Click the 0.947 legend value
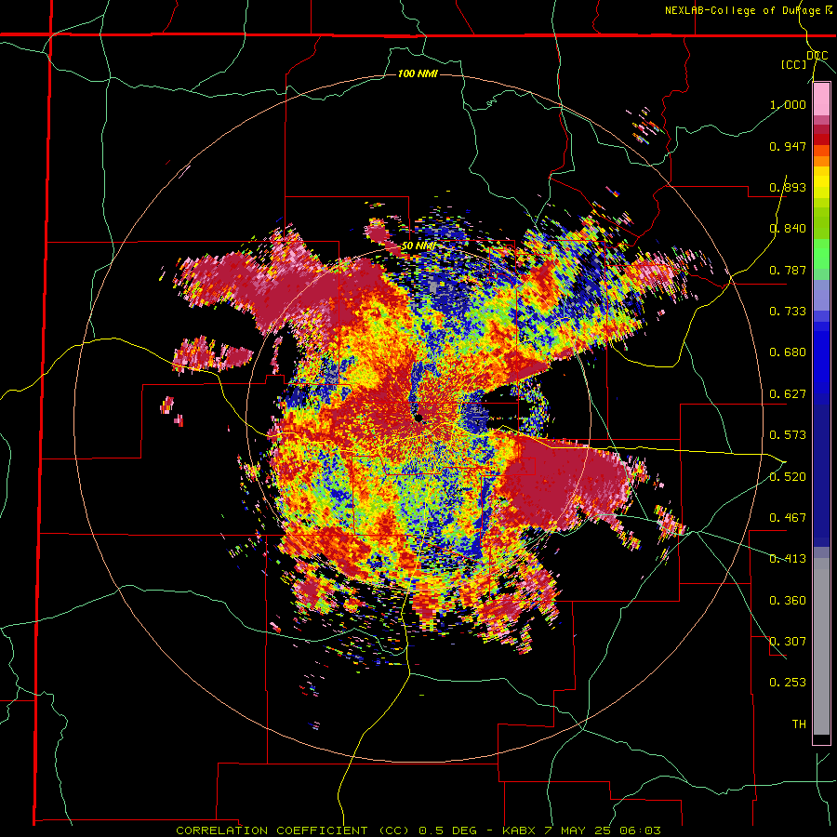This screenshot has width=837, height=837. 788,146
